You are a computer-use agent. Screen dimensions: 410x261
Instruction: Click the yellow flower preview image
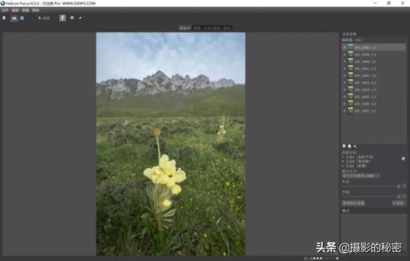click(171, 144)
